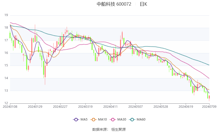Click y-axis value label 17
This screenshot has width=218, height=132.
pos(6,40)
